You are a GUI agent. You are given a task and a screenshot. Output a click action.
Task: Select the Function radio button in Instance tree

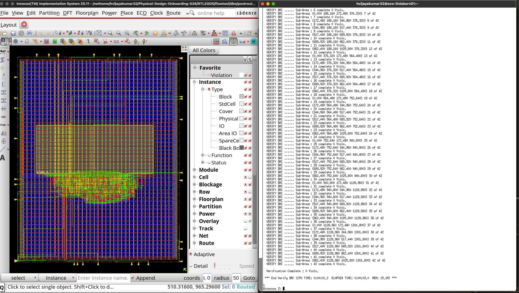[x=209, y=155]
